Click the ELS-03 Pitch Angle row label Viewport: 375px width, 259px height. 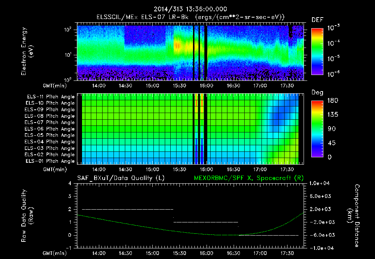(x=50, y=148)
